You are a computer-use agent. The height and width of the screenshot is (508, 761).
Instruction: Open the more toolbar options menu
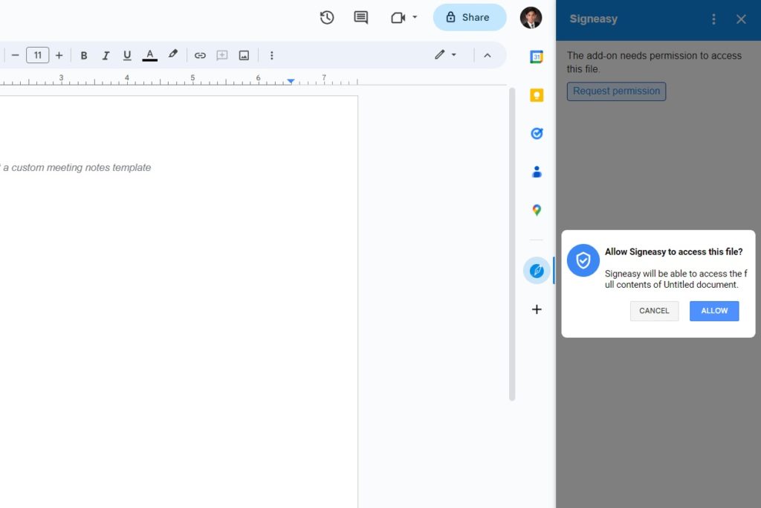click(271, 55)
